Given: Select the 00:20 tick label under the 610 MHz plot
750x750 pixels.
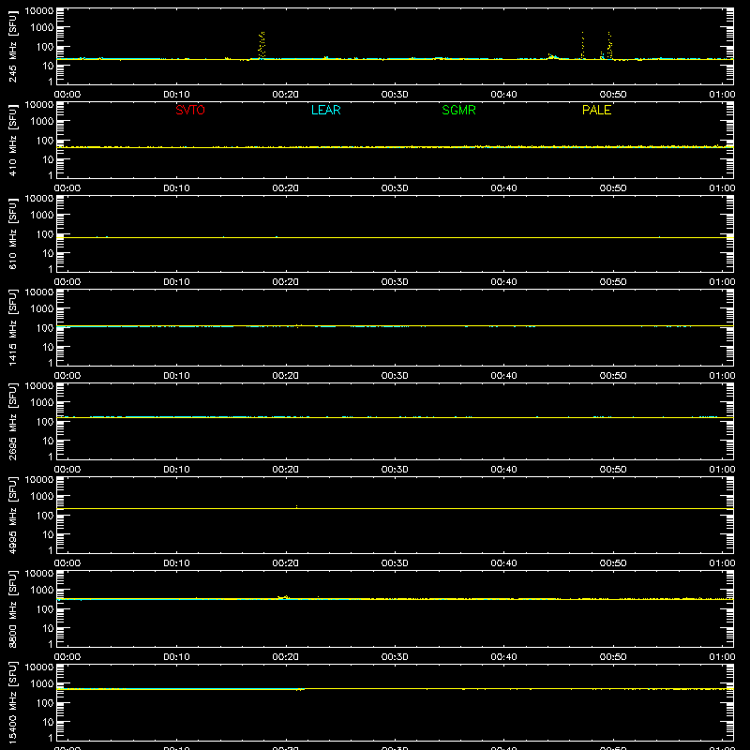Looking at the screenshot, I should coord(286,282).
